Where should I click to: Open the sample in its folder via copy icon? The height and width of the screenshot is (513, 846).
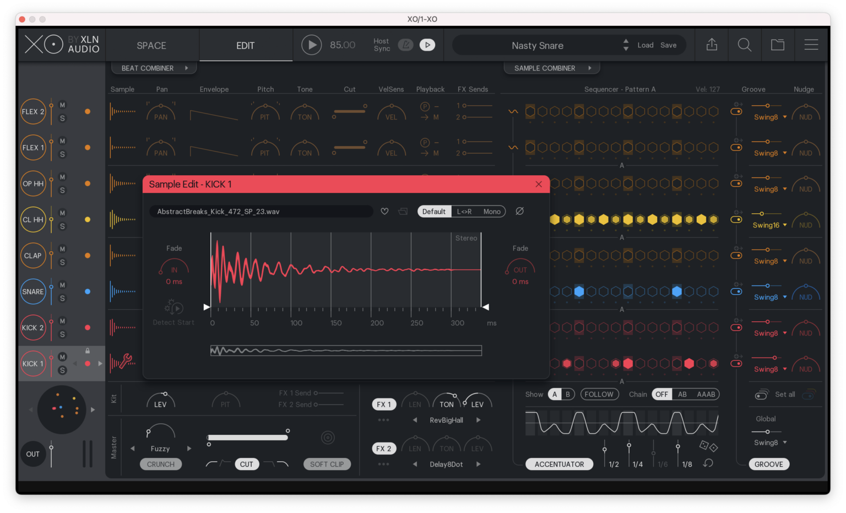click(x=402, y=211)
